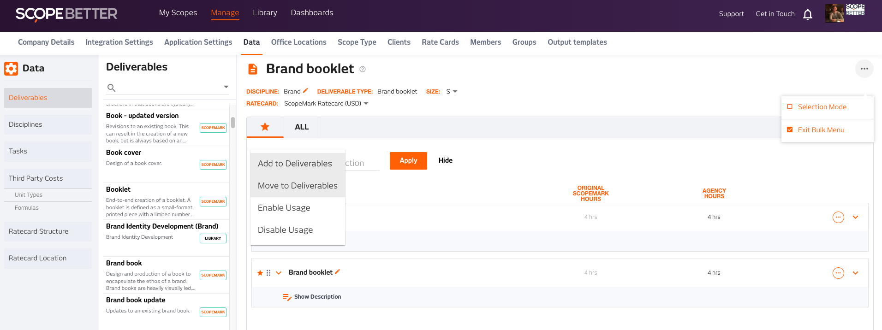The width and height of the screenshot is (882, 330).
Task: Select Move to Deliverables from the menu
Action: [x=298, y=186]
